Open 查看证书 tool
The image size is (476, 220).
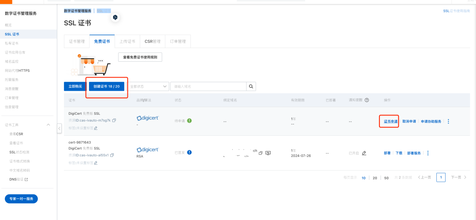point(16,143)
